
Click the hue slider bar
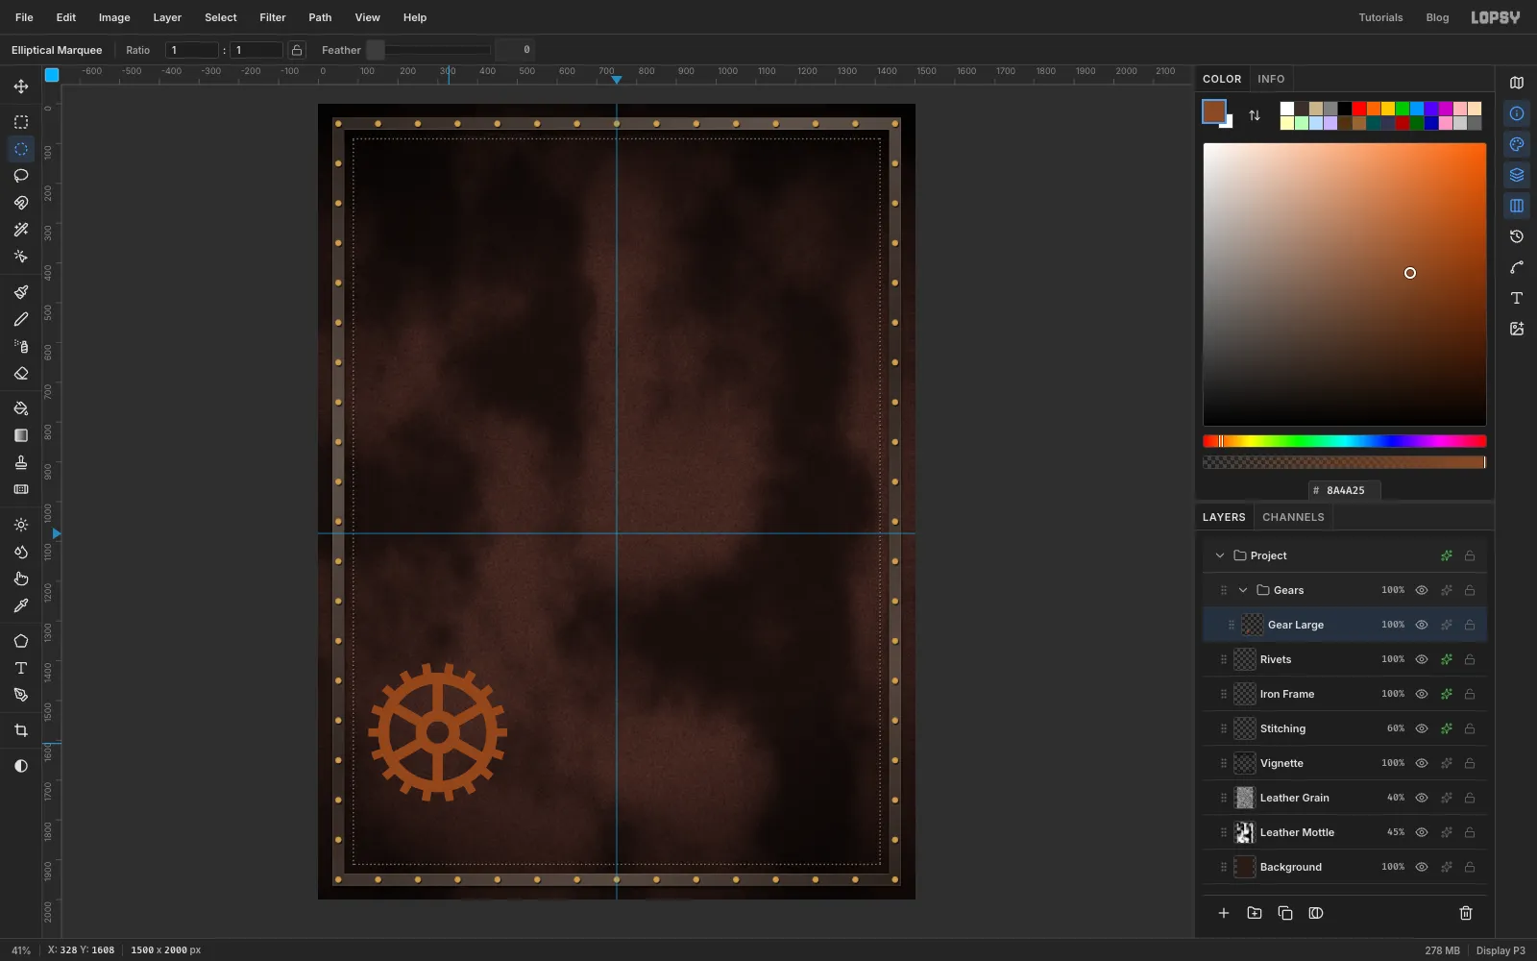pos(1345,441)
